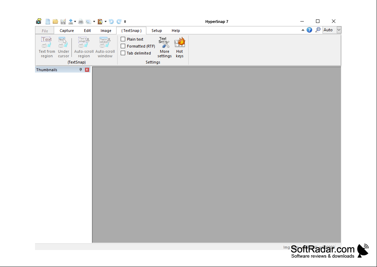Close the HyperSnap 7 window
The image size is (377, 267).
click(334, 21)
